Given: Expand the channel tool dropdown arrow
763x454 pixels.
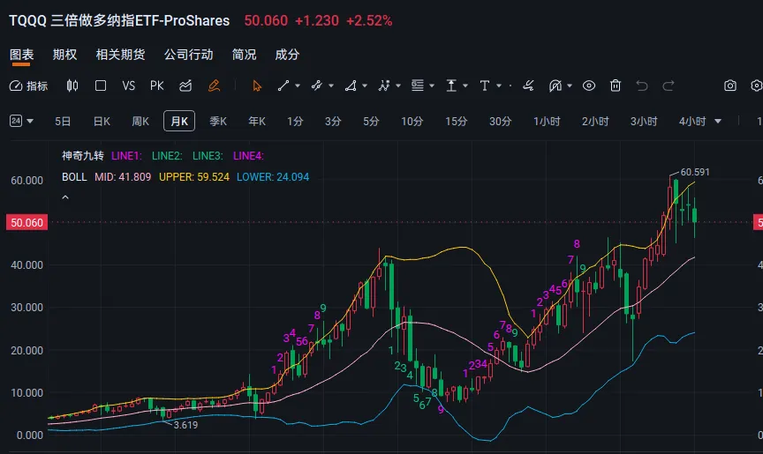Looking at the screenshot, I should click(331, 86).
